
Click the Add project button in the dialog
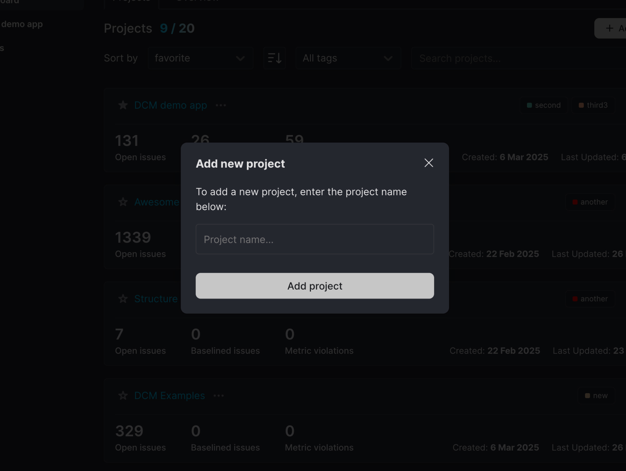[x=315, y=286]
